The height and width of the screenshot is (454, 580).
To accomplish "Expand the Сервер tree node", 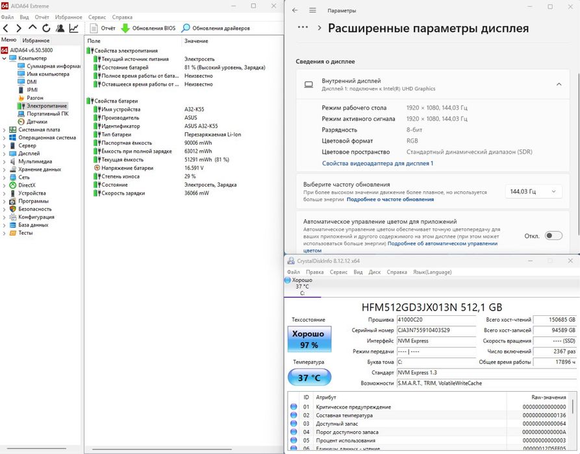I will point(4,145).
